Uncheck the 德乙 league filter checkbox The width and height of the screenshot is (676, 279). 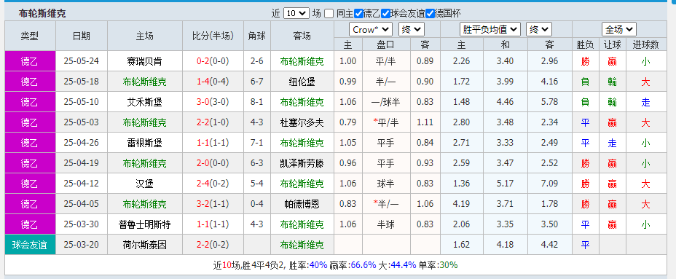358,13
